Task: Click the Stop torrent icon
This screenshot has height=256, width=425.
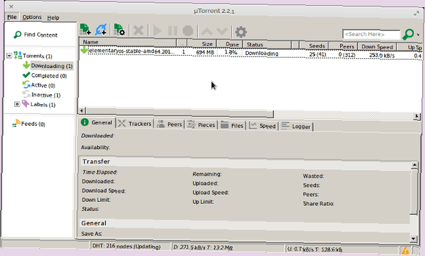Action: tap(188, 31)
